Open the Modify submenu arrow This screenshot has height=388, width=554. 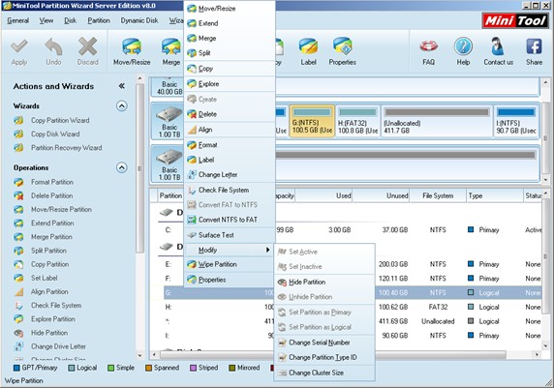[x=267, y=250]
